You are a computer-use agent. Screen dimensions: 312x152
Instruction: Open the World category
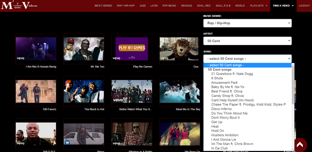[240, 6]
